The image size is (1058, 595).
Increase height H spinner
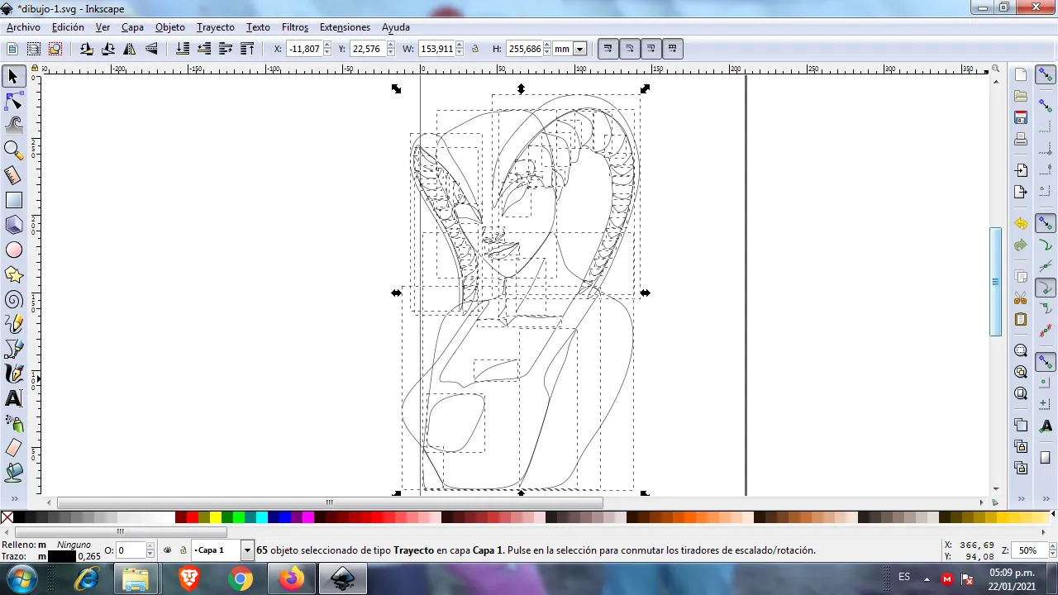[x=547, y=45]
